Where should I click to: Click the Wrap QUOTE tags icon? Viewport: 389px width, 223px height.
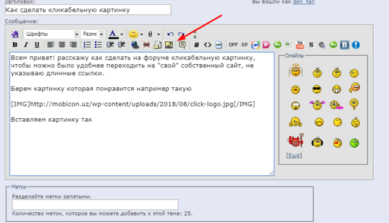click(x=182, y=45)
